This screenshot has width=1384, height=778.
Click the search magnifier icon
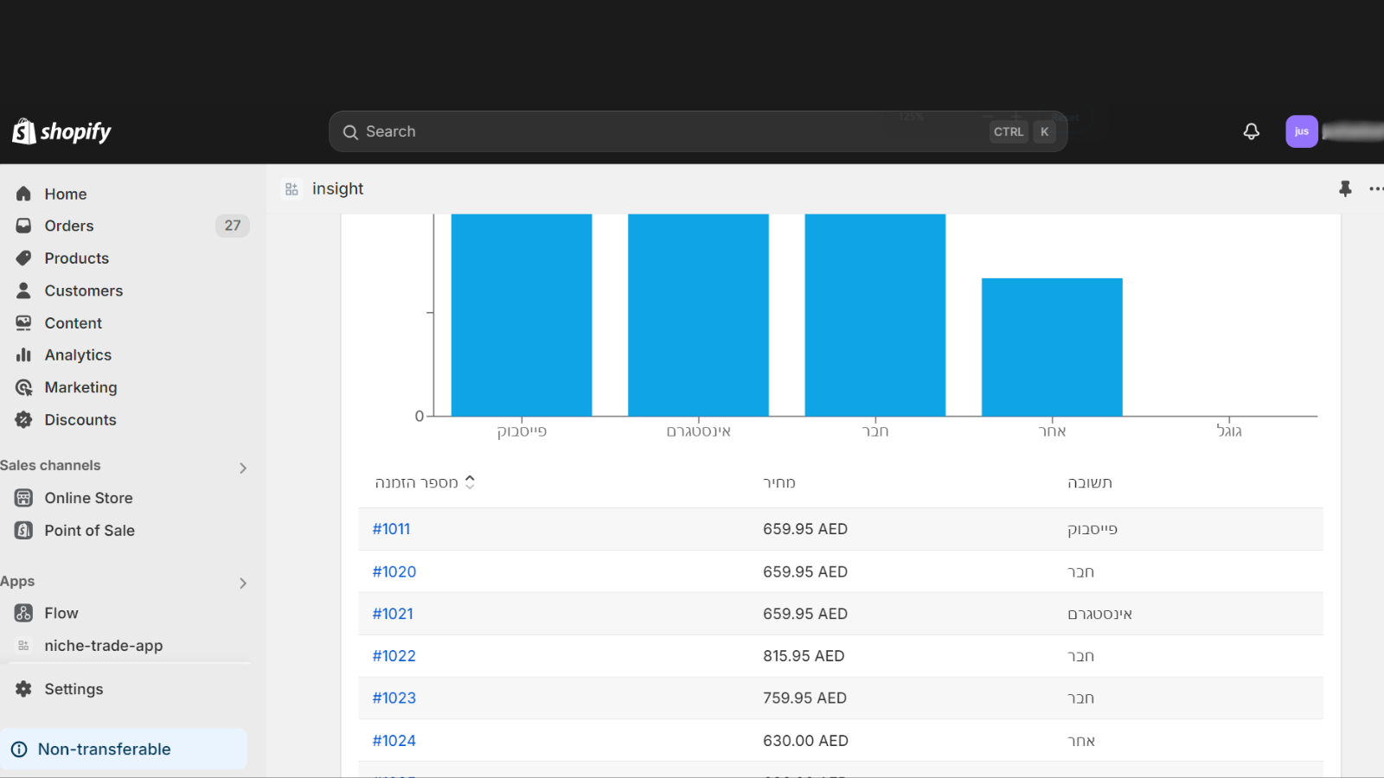point(350,132)
